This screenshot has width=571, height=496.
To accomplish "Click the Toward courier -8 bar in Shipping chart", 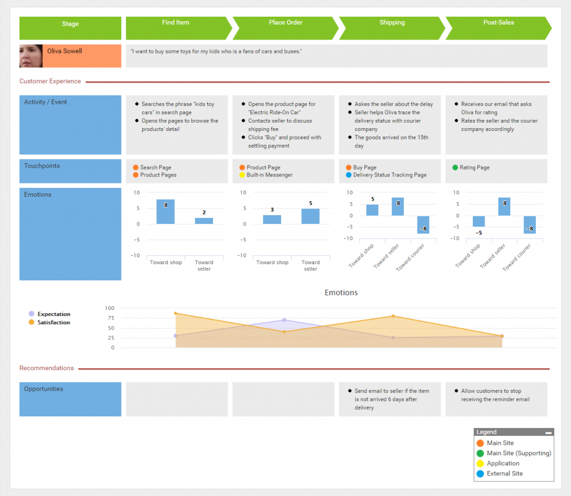I will [x=423, y=225].
